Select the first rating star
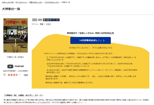Image resolution: width=154 pixels, height=105 pixels. 9,75
